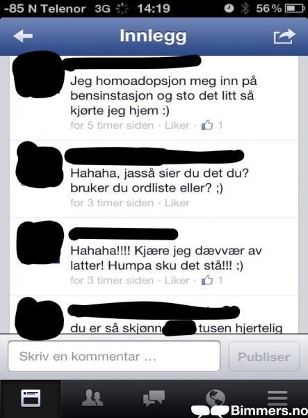Image resolution: width=308 pixels, height=418 pixels.
Task: Open second commenter's blacked-out profile picture
Action: pyautogui.click(x=40, y=164)
